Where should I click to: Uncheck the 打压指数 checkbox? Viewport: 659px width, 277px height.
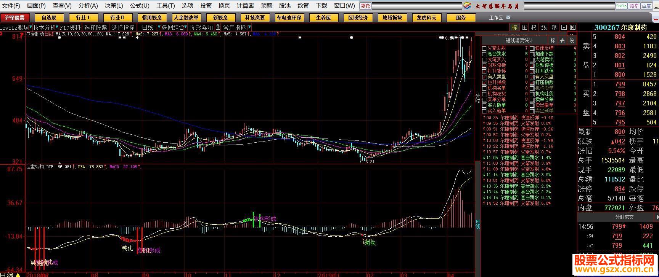pyautogui.click(x=532, y=83)
